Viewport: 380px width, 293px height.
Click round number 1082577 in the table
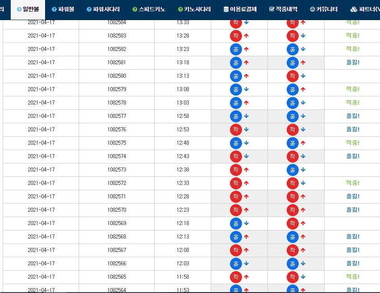click(117, 116)
